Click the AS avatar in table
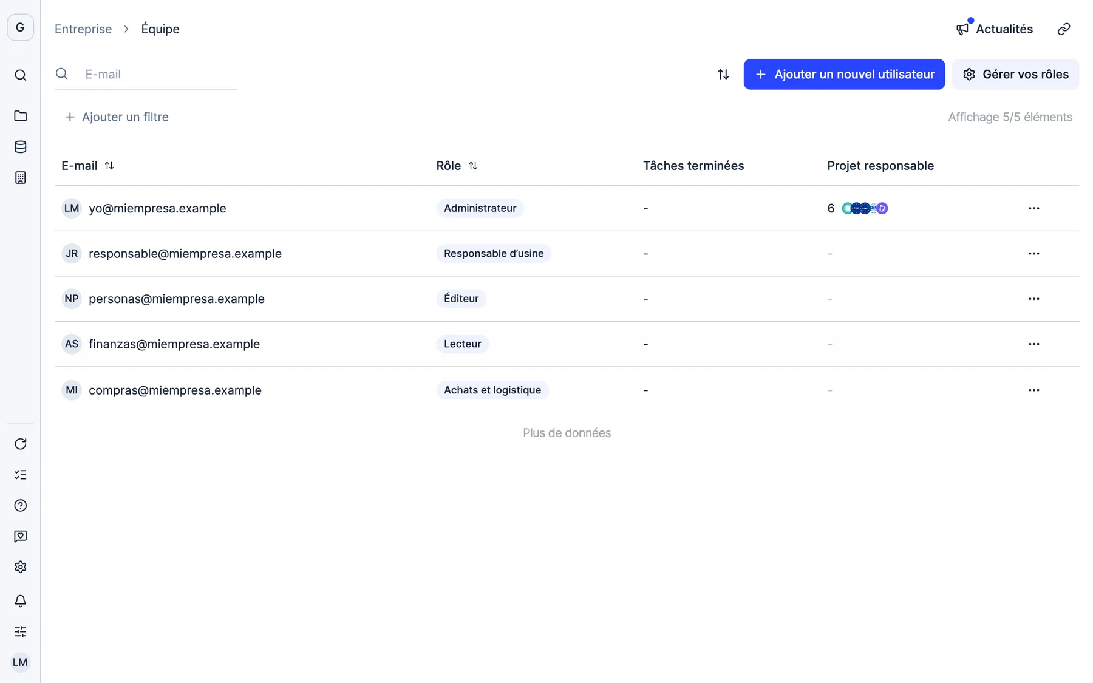Image resolution: width=1093 pixels, height=683 pixels. (x=72, y=344)
